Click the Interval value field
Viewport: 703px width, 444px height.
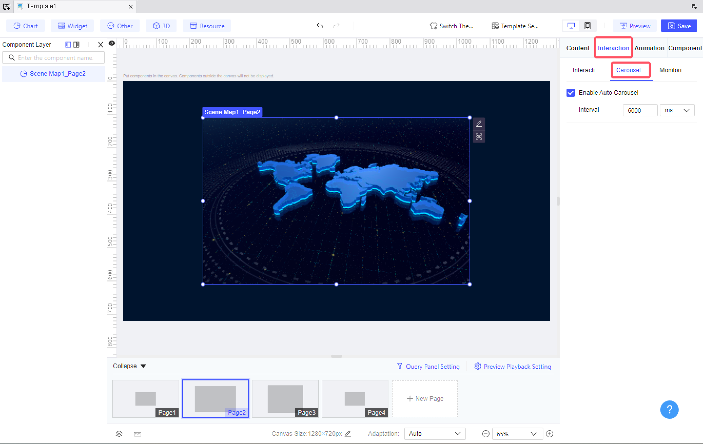tap(640, 110)
